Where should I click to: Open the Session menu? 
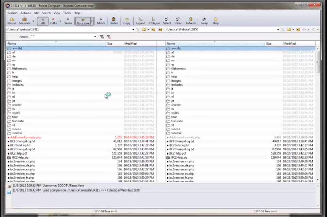12,13
